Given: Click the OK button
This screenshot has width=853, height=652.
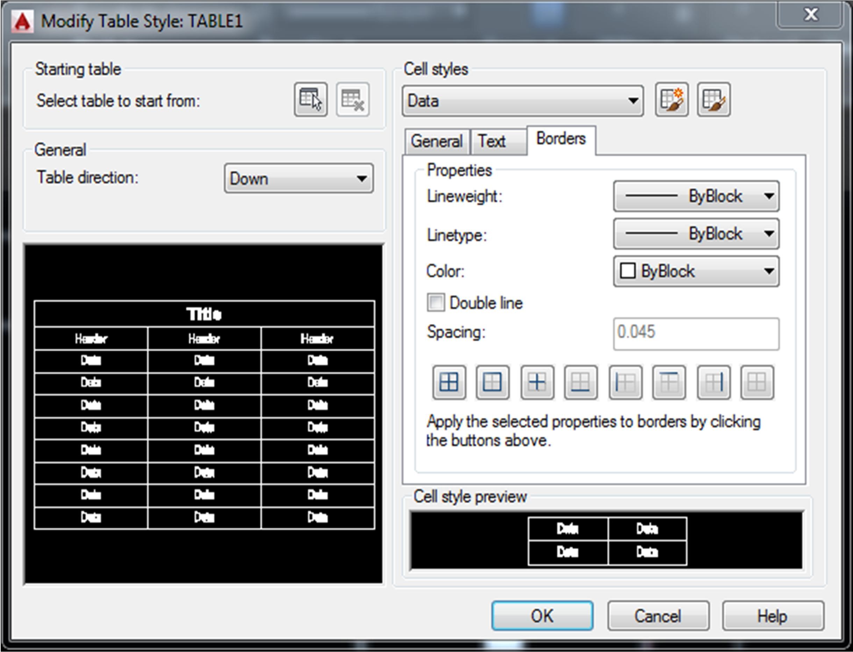Looking at the screenshot, I should 542,616.
